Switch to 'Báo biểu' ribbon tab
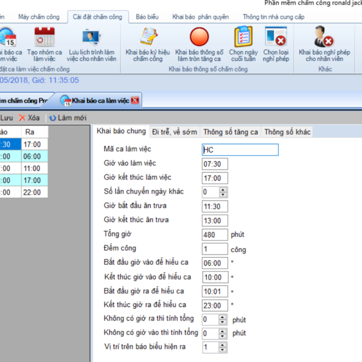 pos(147,17)
